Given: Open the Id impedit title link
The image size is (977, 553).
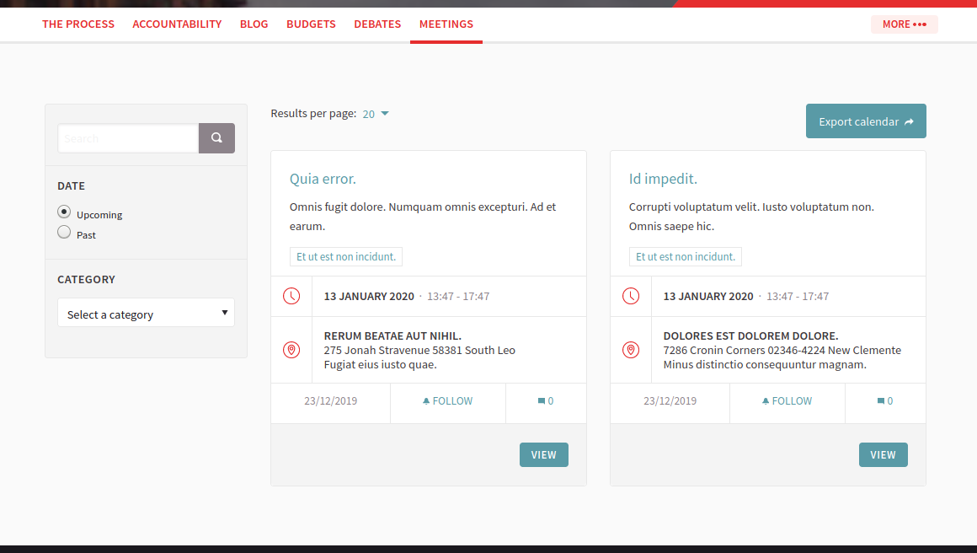Looking at the screenshot, I should 663,179.
